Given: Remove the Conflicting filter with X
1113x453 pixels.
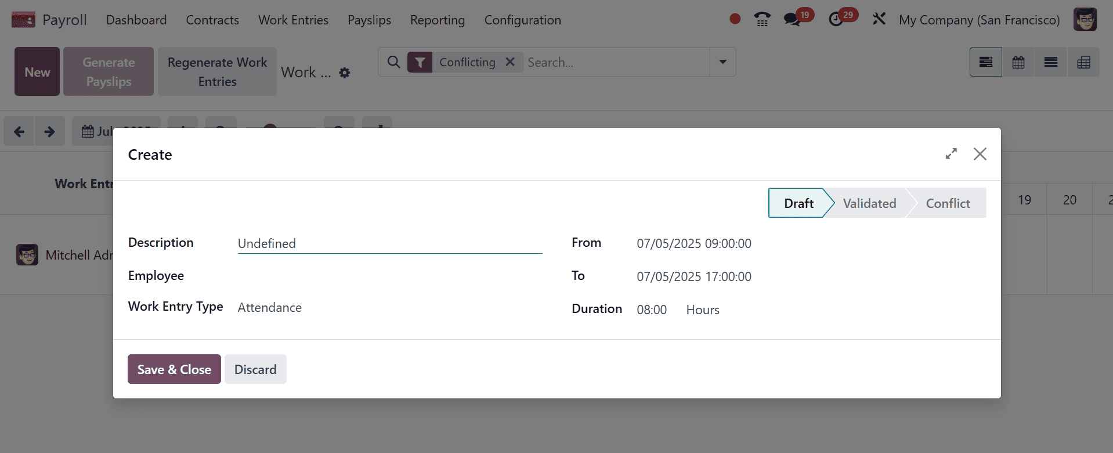Looking at the screenshot, I should coord(510,62).
